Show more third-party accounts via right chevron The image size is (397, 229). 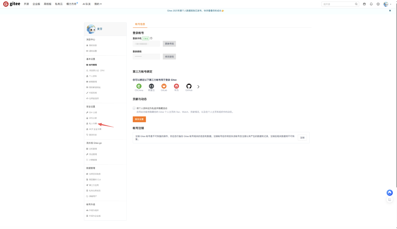coord(198,87)
